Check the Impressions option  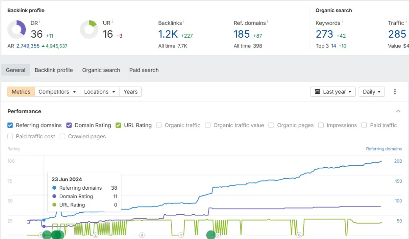point(321,125)
